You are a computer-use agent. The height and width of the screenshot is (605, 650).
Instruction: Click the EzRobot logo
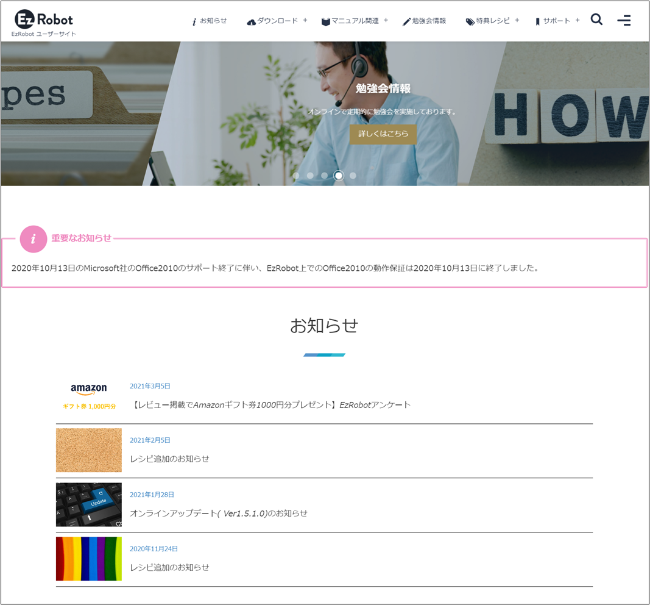tap(43, 20)
